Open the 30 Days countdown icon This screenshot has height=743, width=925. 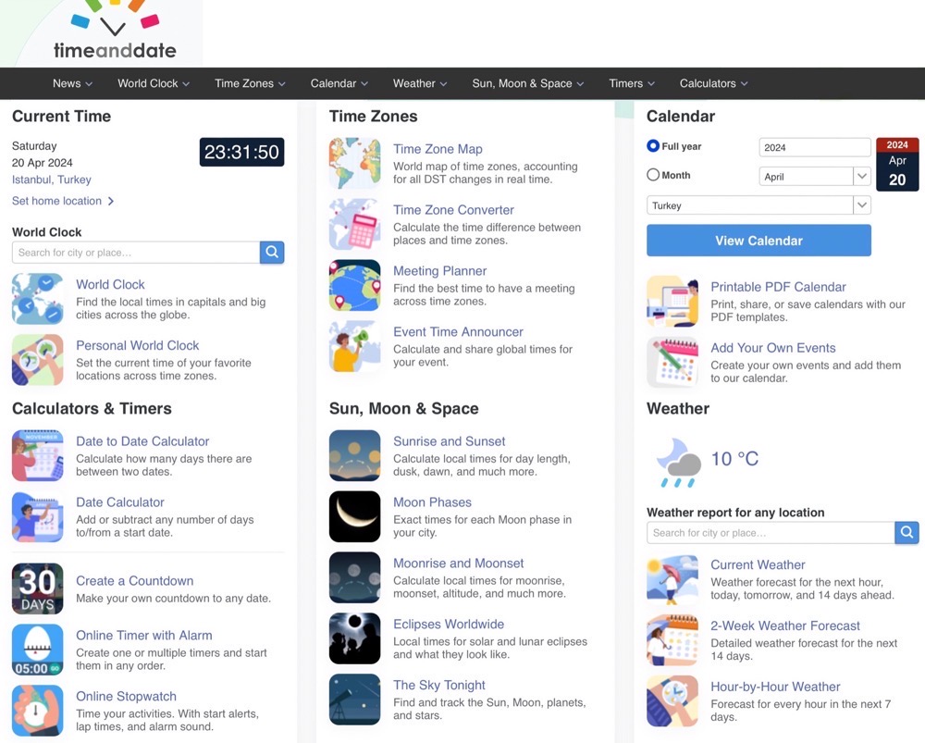38,589
